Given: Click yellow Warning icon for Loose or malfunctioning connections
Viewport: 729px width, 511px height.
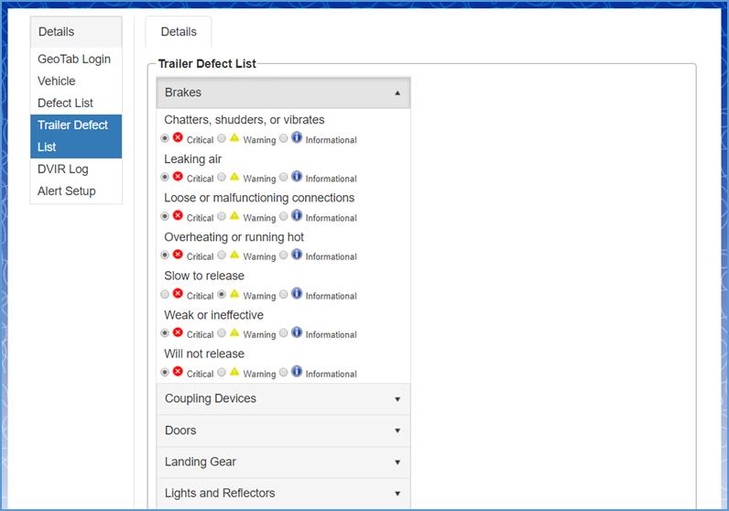Looking at the screenshot, I should click(234, 216).
